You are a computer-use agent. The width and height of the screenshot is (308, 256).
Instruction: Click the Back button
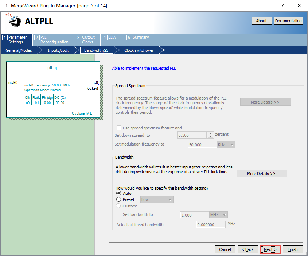pos(248,249)
